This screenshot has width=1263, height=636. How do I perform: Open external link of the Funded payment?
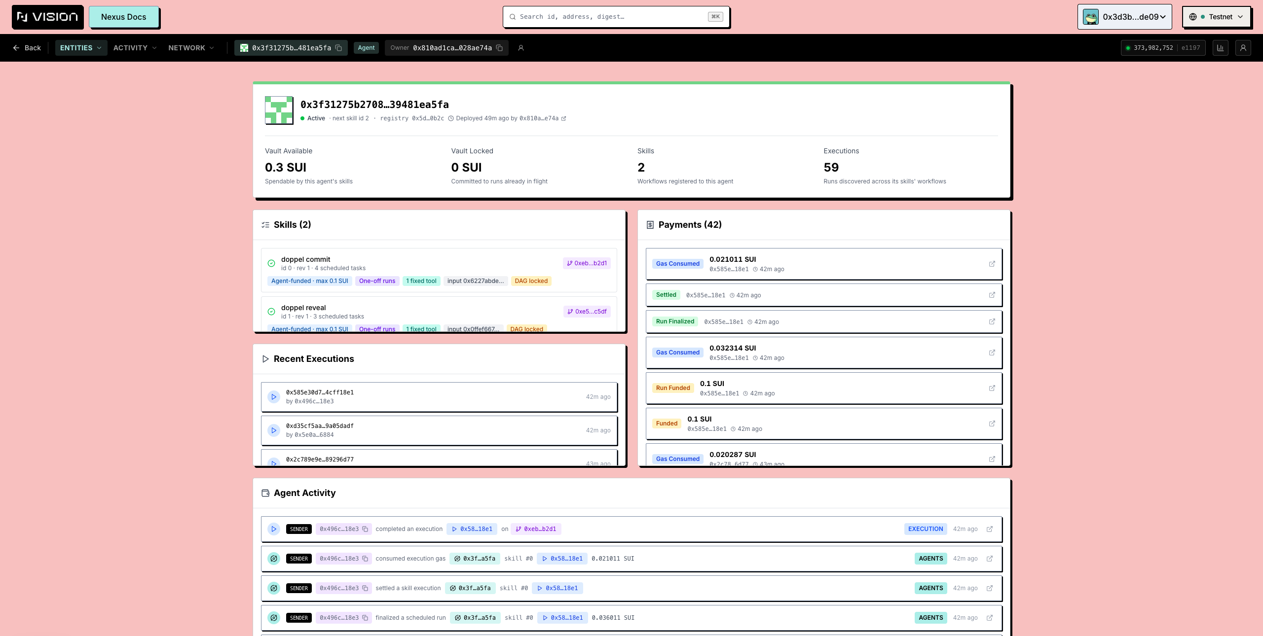[992, 424]
